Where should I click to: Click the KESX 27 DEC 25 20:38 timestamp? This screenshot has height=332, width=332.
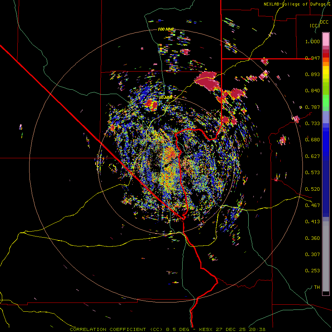pos(232,329)
